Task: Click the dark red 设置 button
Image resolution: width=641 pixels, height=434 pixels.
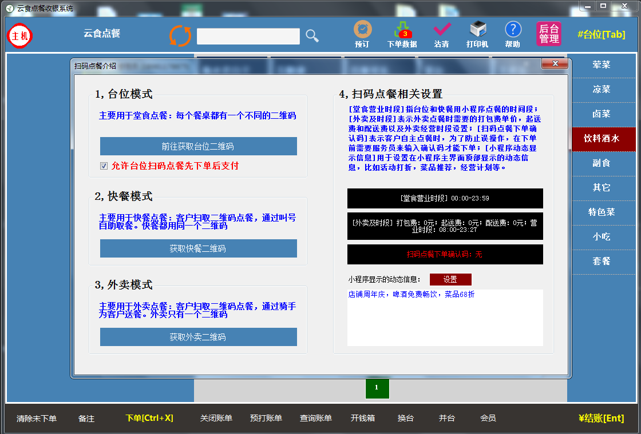Action: click(x=450, y=279)
